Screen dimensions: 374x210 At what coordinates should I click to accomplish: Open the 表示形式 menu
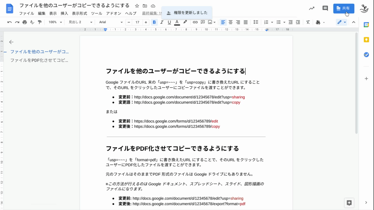click(x=79, y=13)
